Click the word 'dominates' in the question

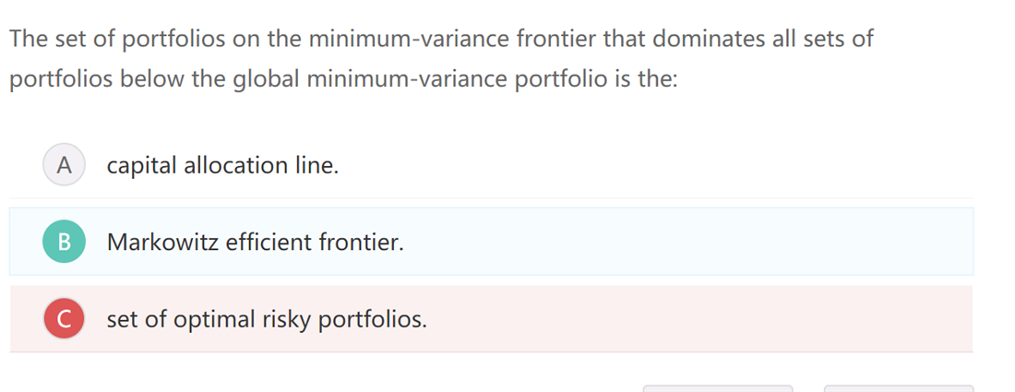705,40
